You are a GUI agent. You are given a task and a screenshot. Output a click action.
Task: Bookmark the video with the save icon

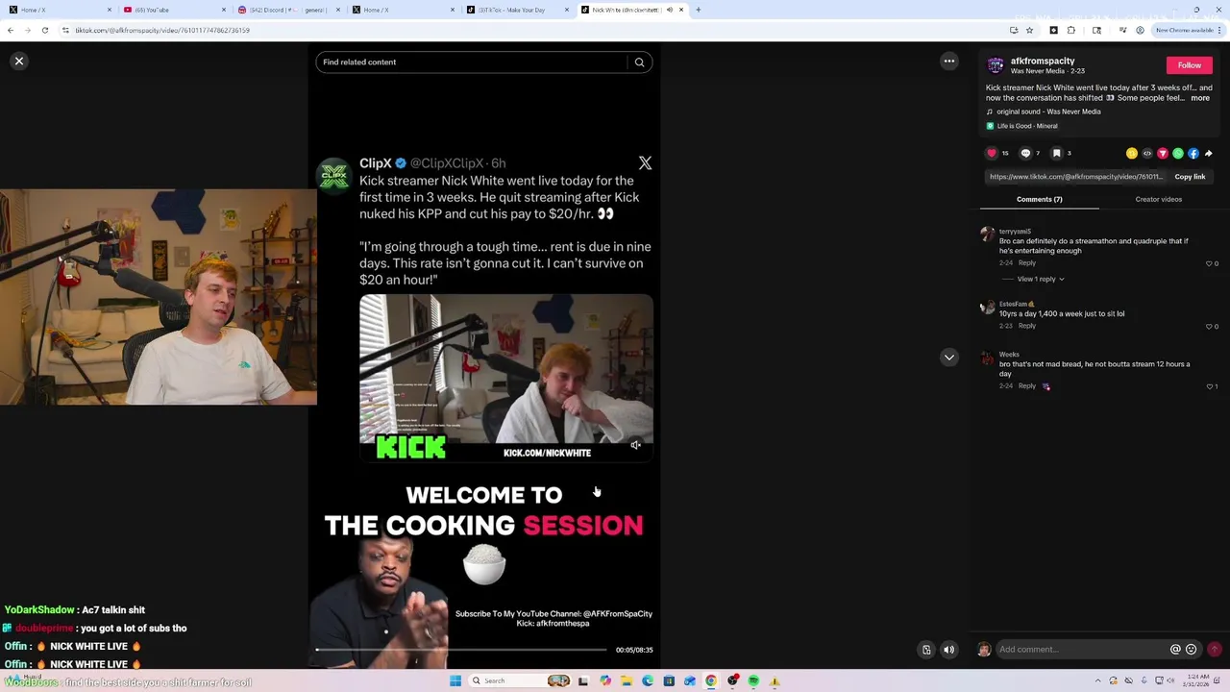tap(1056, 153)
